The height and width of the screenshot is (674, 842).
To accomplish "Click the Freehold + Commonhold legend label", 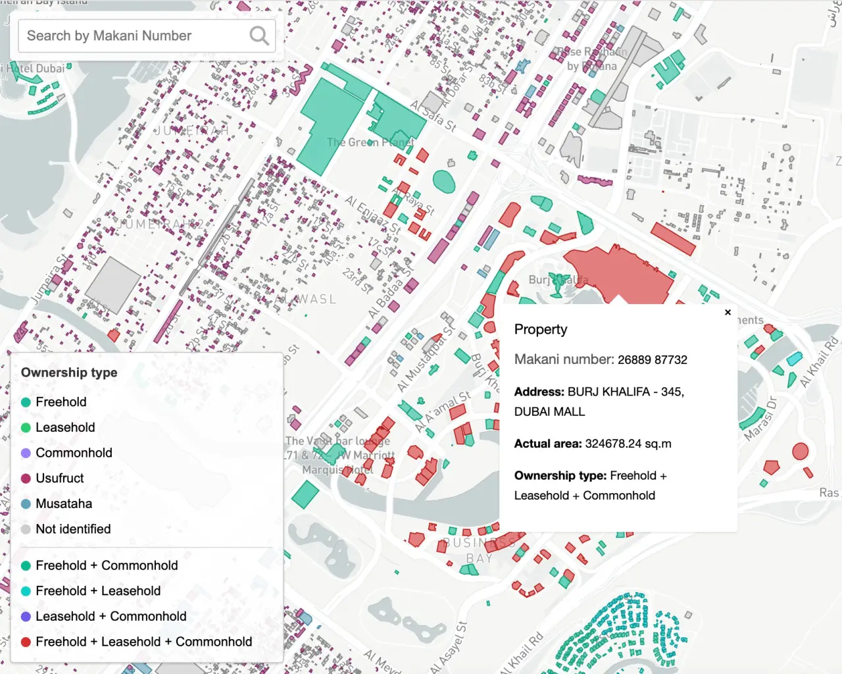I will pyautogui.click(x=107, y=565).
